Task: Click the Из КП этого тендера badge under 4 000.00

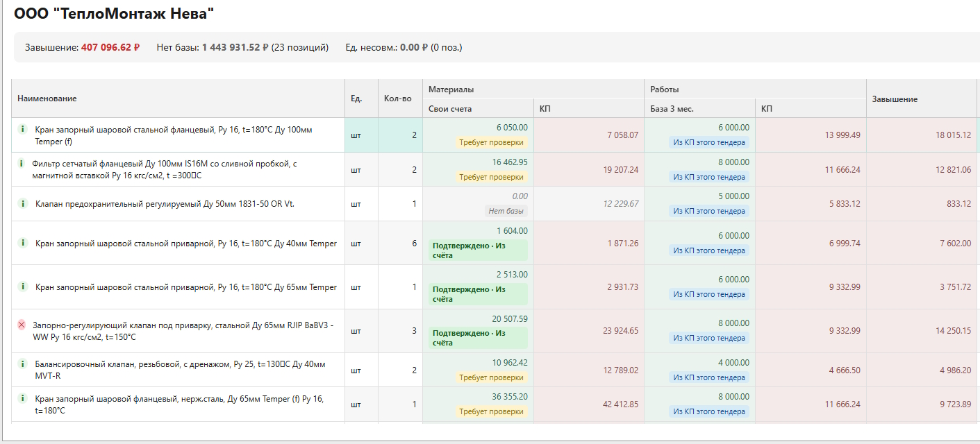Action: pos(710,377)
